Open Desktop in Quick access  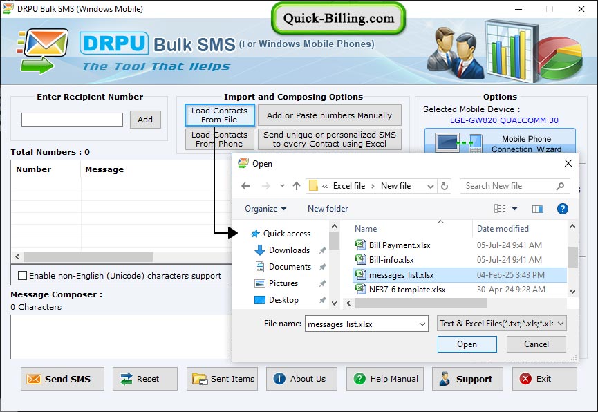pyautogui.click(x=283, y=300)
